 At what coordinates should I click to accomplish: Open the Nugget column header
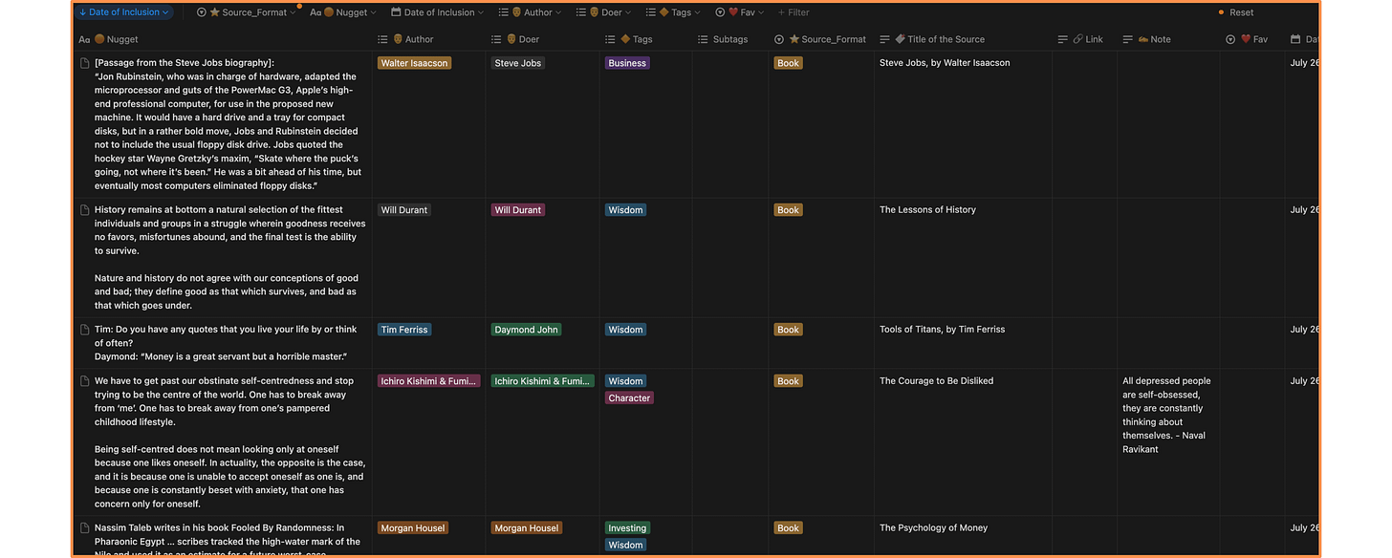pyautogui.click(x=224, y=39)
